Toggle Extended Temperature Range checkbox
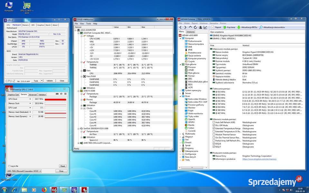The width and height of the screenshot is (309, 193). tap(214, 128)
